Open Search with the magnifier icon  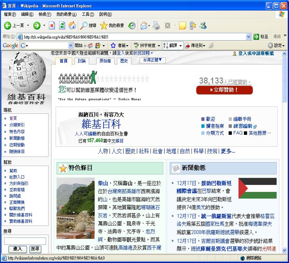[x=84, y=25]
